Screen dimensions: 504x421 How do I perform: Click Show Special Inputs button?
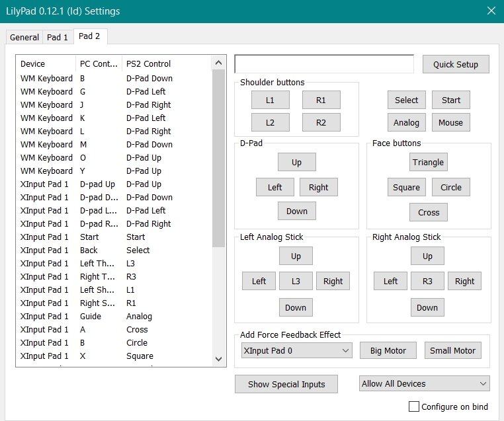[x=286, y=384]
